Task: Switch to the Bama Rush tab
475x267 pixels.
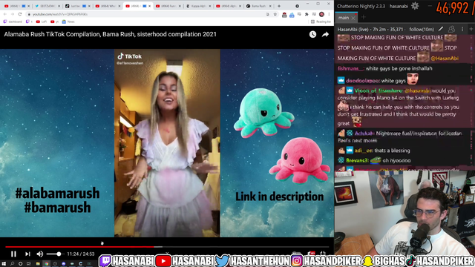Action: coord(258,6)
